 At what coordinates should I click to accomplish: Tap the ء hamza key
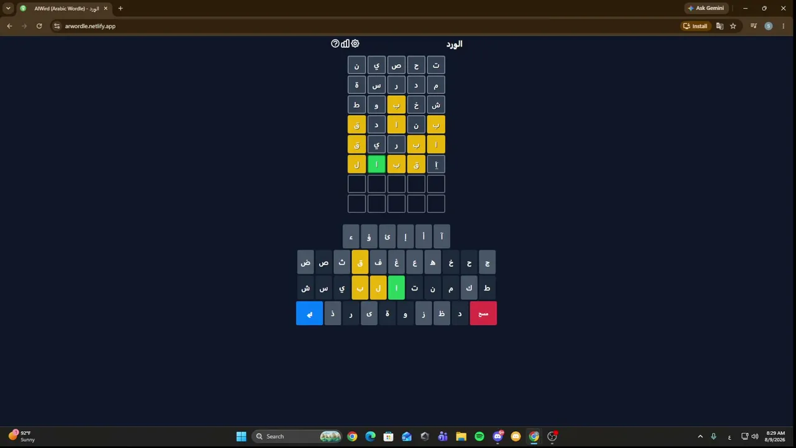[x=351, y=237]
